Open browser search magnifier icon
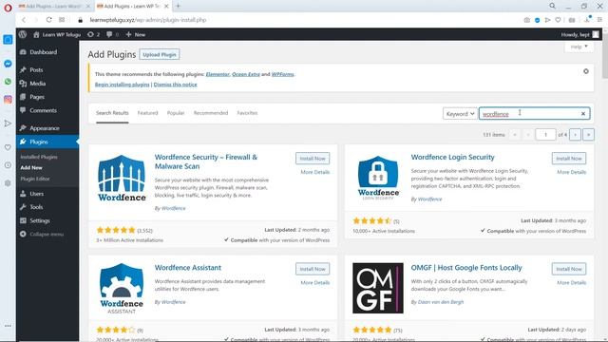 tap(552, 6)
